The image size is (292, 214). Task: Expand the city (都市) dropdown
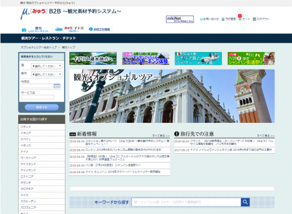pyautogui.click(x=47, y=74)
